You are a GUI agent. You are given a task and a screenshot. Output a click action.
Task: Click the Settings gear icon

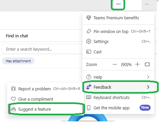pos(89,41)
